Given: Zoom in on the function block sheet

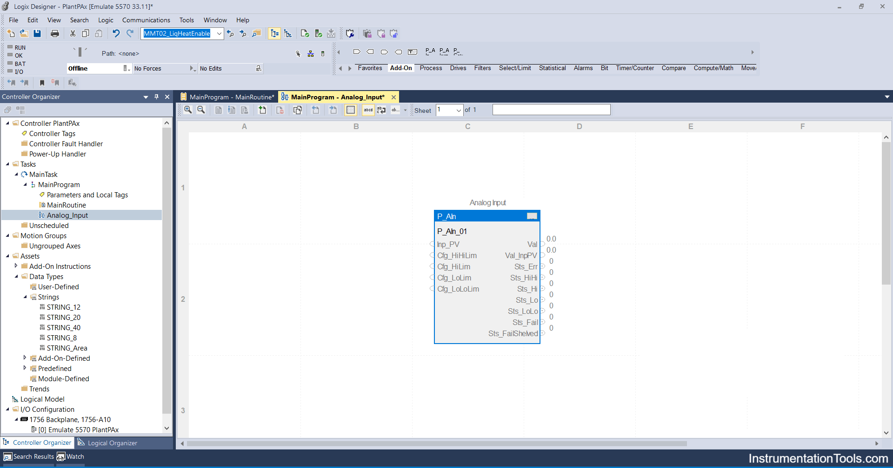Looking at the screenshot, I should click(x=188, y=110).
